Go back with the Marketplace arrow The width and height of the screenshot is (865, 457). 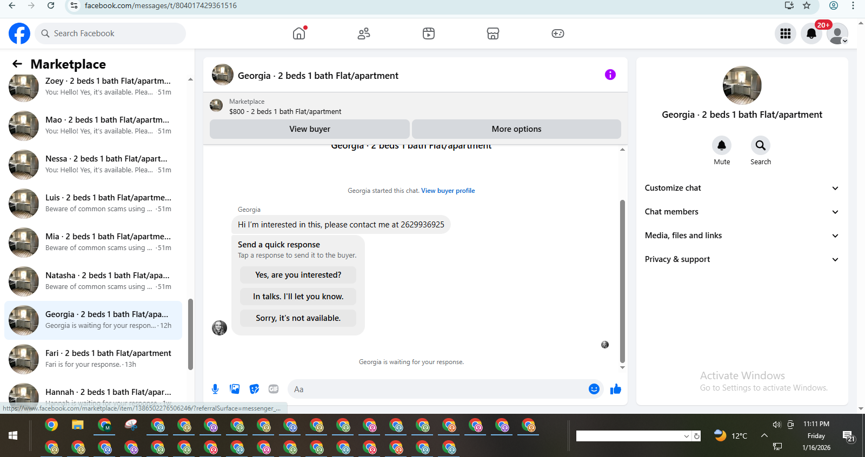(17, 64)
